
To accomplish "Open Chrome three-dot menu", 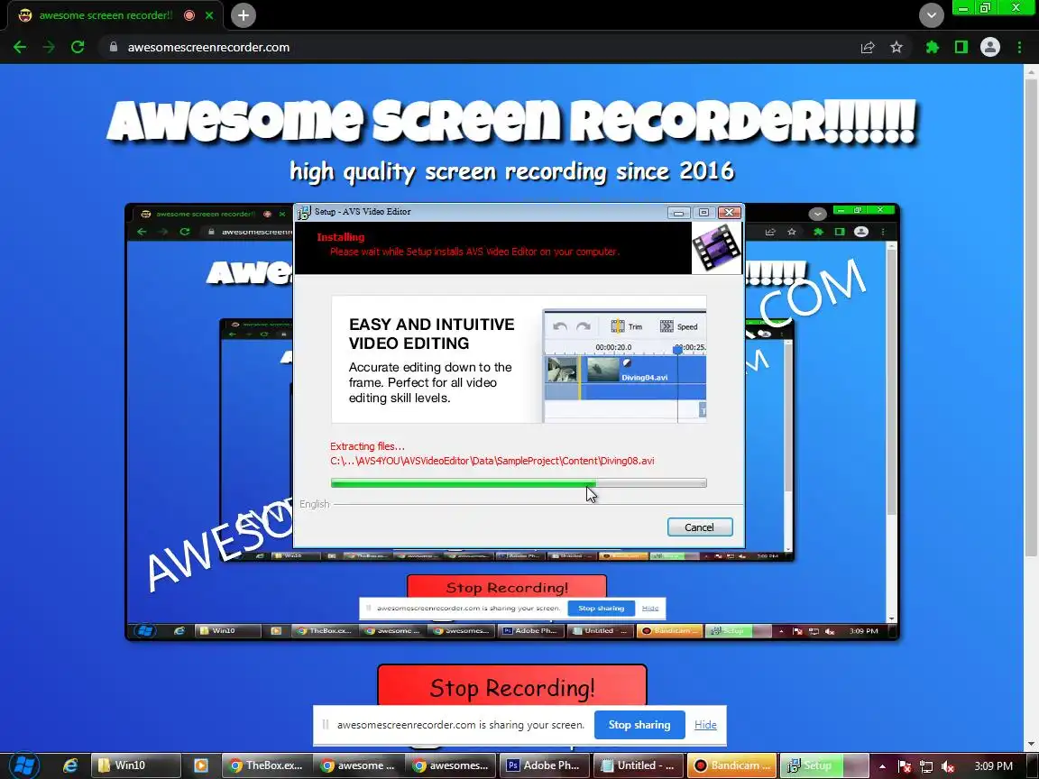I will (x=1019, y=47).
